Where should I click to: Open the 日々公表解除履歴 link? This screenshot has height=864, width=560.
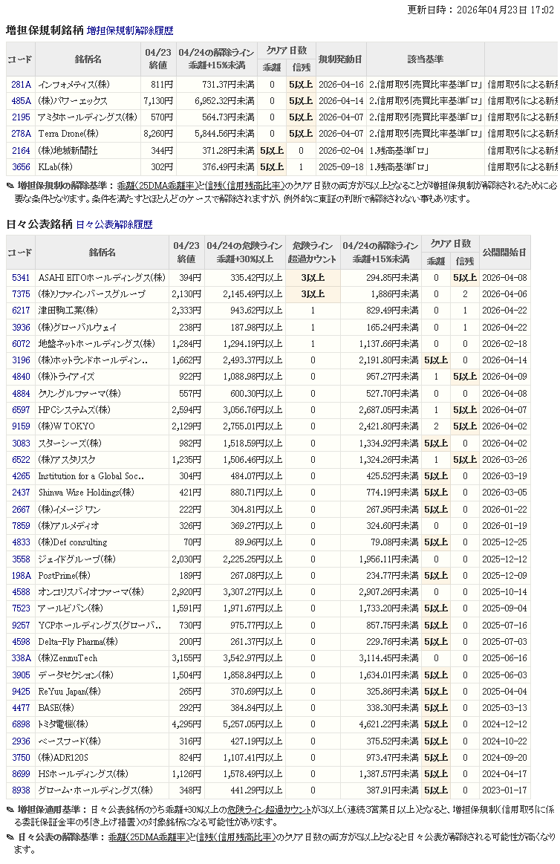point(114,224)
